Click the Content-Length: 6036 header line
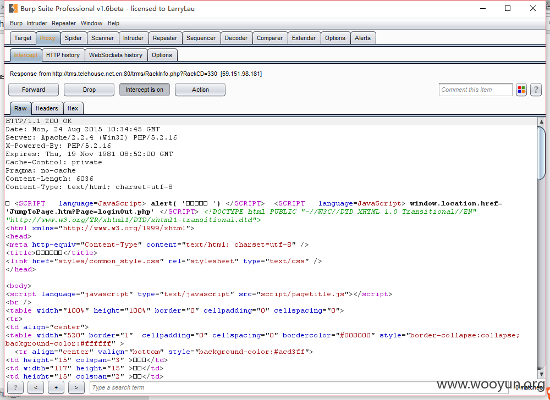This screenshot has height=400, width=550. [x=49, y=179]
